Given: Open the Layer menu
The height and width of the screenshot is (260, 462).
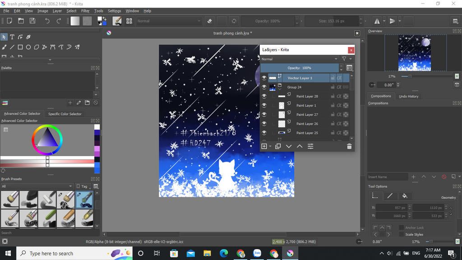Looking at the screenshot, I should pyautogui.click(x=57, y=11).
